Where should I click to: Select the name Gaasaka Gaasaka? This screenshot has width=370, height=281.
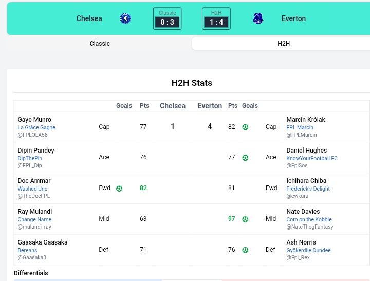(x=43, y=242)
